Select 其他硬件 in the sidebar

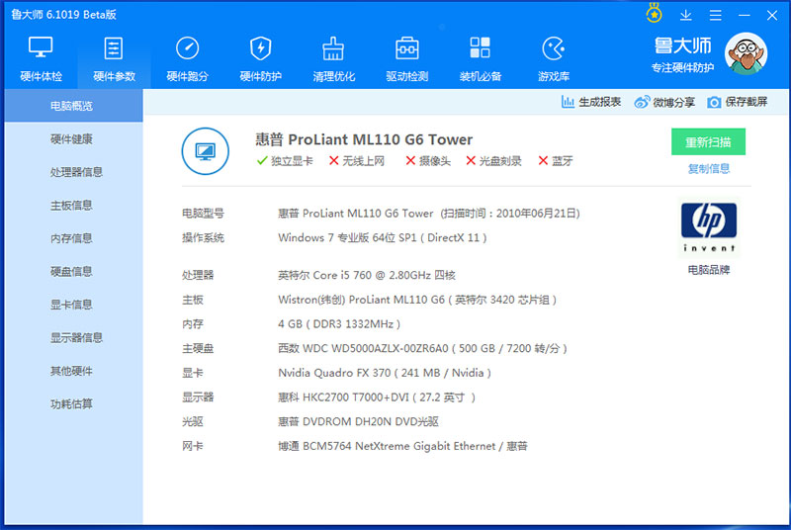click(73, 371)
